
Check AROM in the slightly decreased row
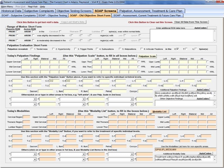pyautogui.click(x=33, y=35)
